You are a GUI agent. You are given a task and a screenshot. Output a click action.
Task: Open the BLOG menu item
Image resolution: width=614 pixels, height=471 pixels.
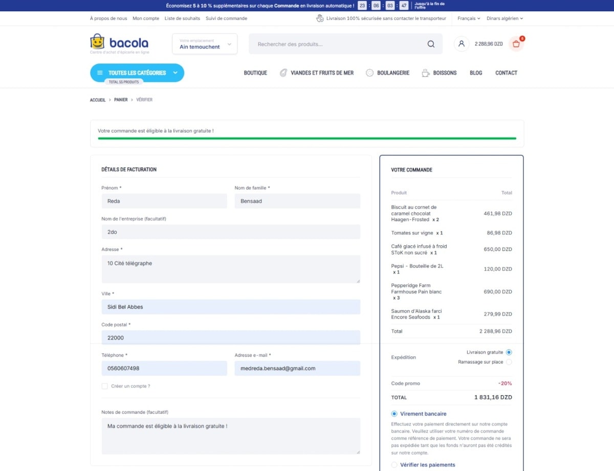click(475, 73)
